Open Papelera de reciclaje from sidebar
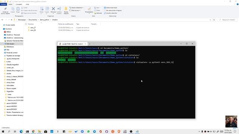The height and width of the screenshot is (134, 239). [x=13, y=56]
